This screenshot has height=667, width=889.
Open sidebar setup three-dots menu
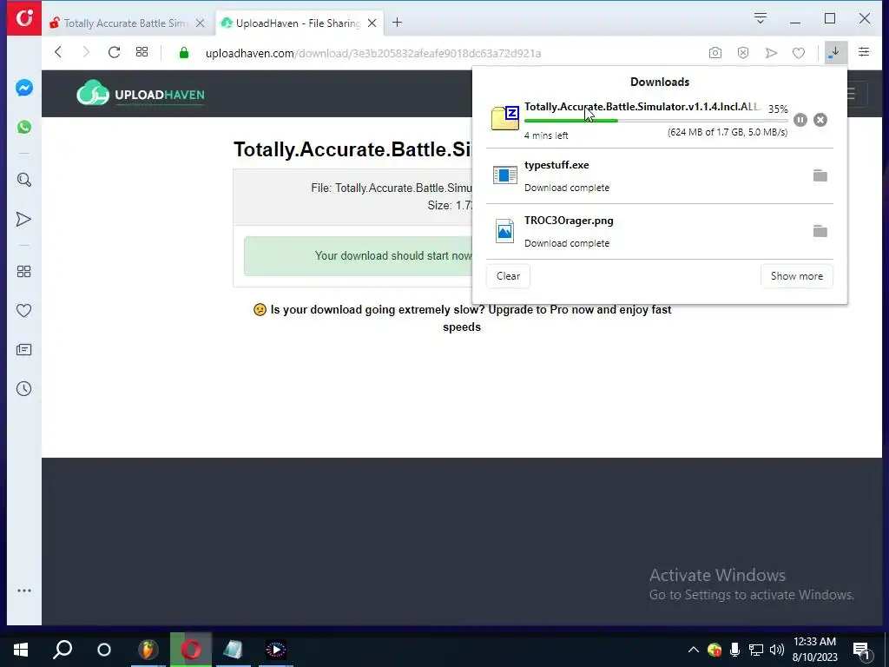23,591
